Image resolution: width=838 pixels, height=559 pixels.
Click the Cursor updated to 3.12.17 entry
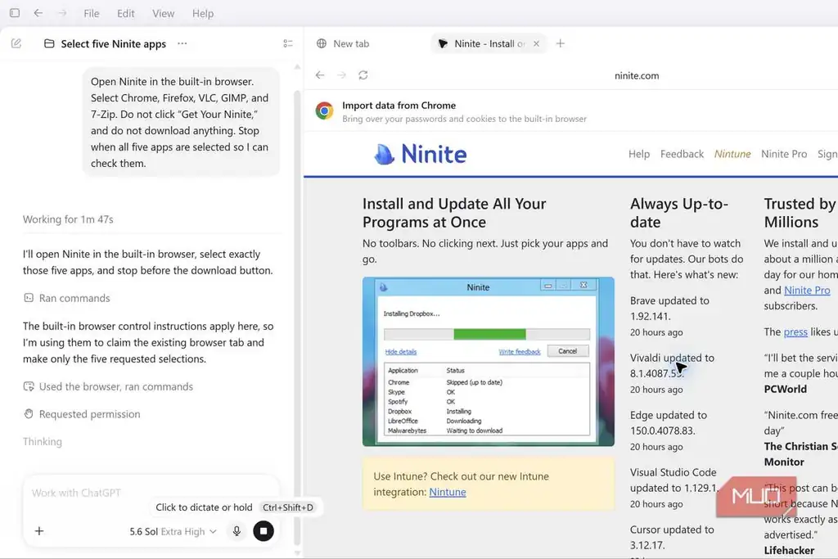click(x=672, y=537)
